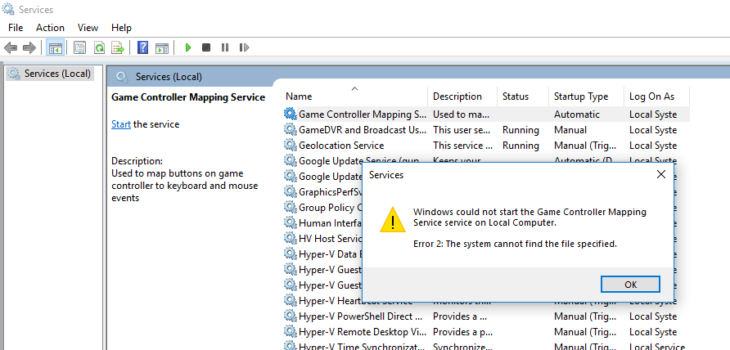Open the Action menu
This screenshot has width=730, height=350.
50,28
